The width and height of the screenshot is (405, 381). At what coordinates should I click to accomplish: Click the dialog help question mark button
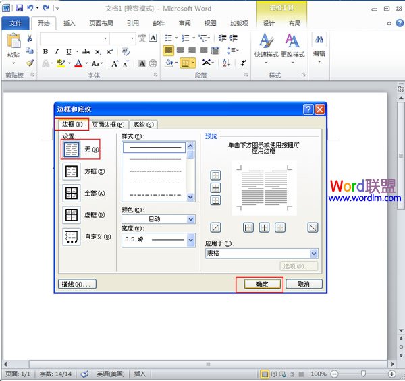308,109
